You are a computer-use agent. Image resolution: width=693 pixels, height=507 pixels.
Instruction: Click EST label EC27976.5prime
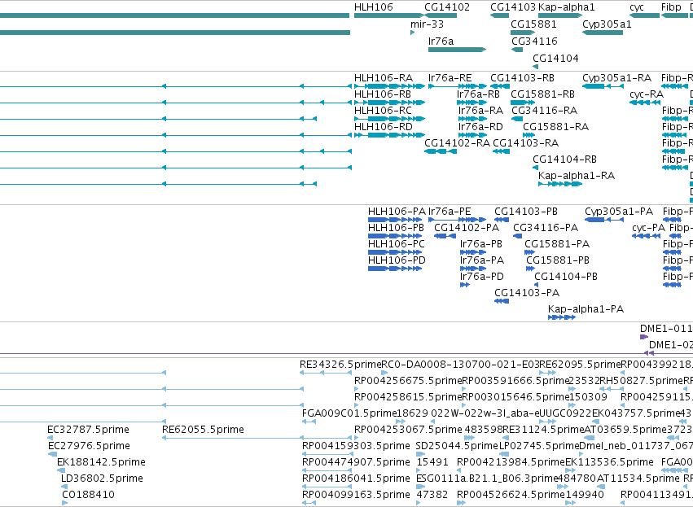(90, 446)
